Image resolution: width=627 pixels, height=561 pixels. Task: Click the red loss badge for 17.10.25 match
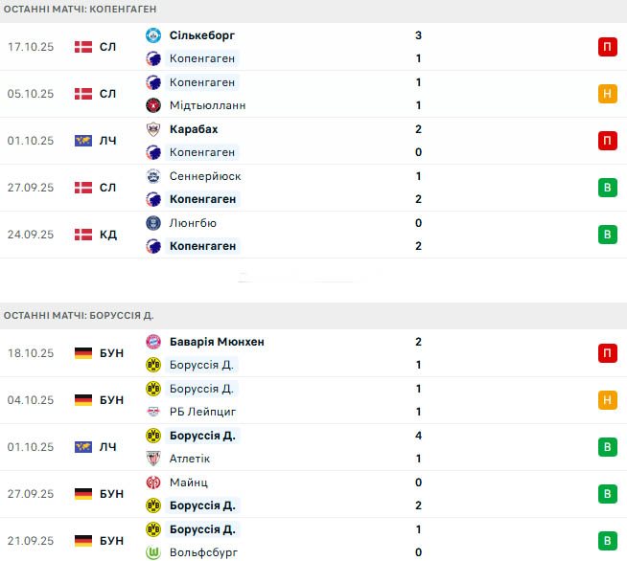tap(607, 47)
